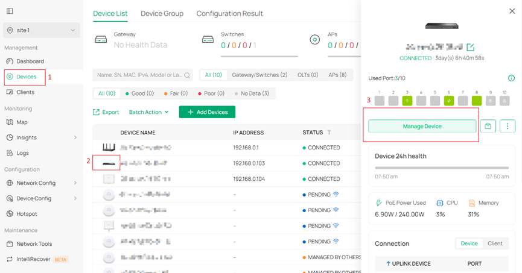The width and height of the screenshot is (522, 273).
Task: Expand the Device Config chevron
Action: pyautogui.click(x=75, y=198)
